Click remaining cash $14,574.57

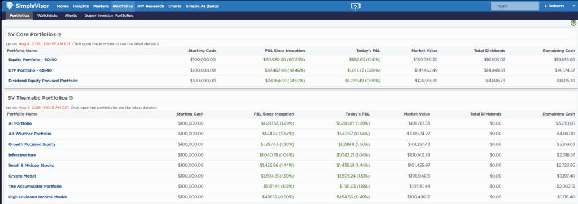564,70
